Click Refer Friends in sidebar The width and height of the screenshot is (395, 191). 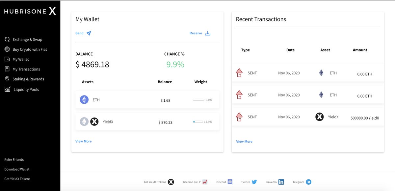point(14,160)
